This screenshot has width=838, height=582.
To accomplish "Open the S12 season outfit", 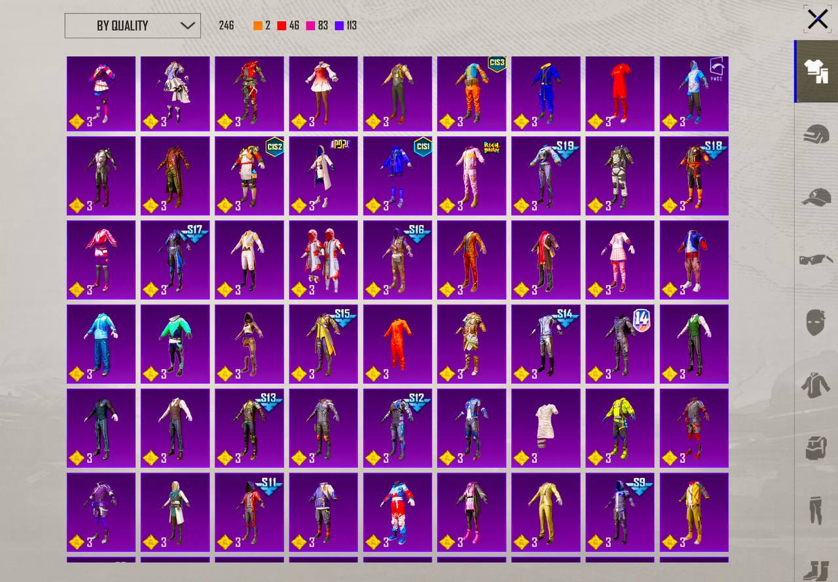I will [397, 427].
